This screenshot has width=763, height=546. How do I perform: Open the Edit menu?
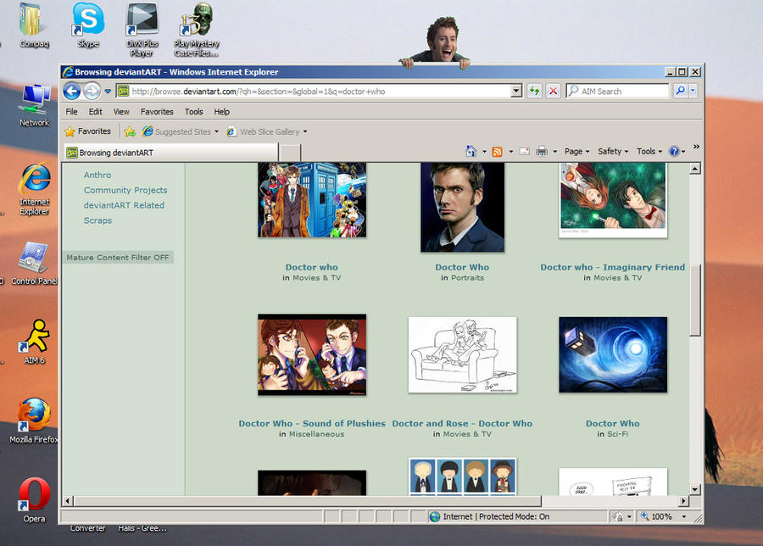tap(95, 111)
